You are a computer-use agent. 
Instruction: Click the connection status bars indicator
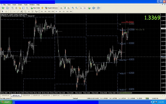pyautogui.click(x=147, y=98)
